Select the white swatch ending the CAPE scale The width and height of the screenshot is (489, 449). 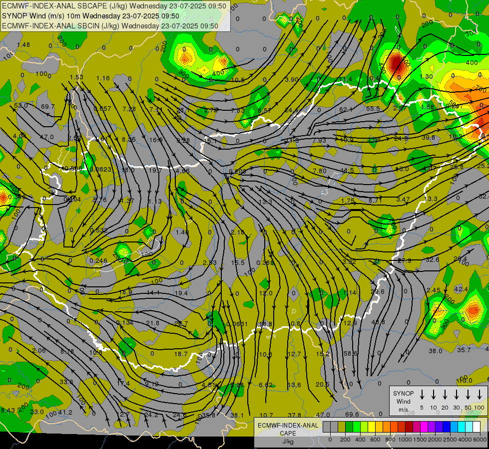[x=477, y=427]
